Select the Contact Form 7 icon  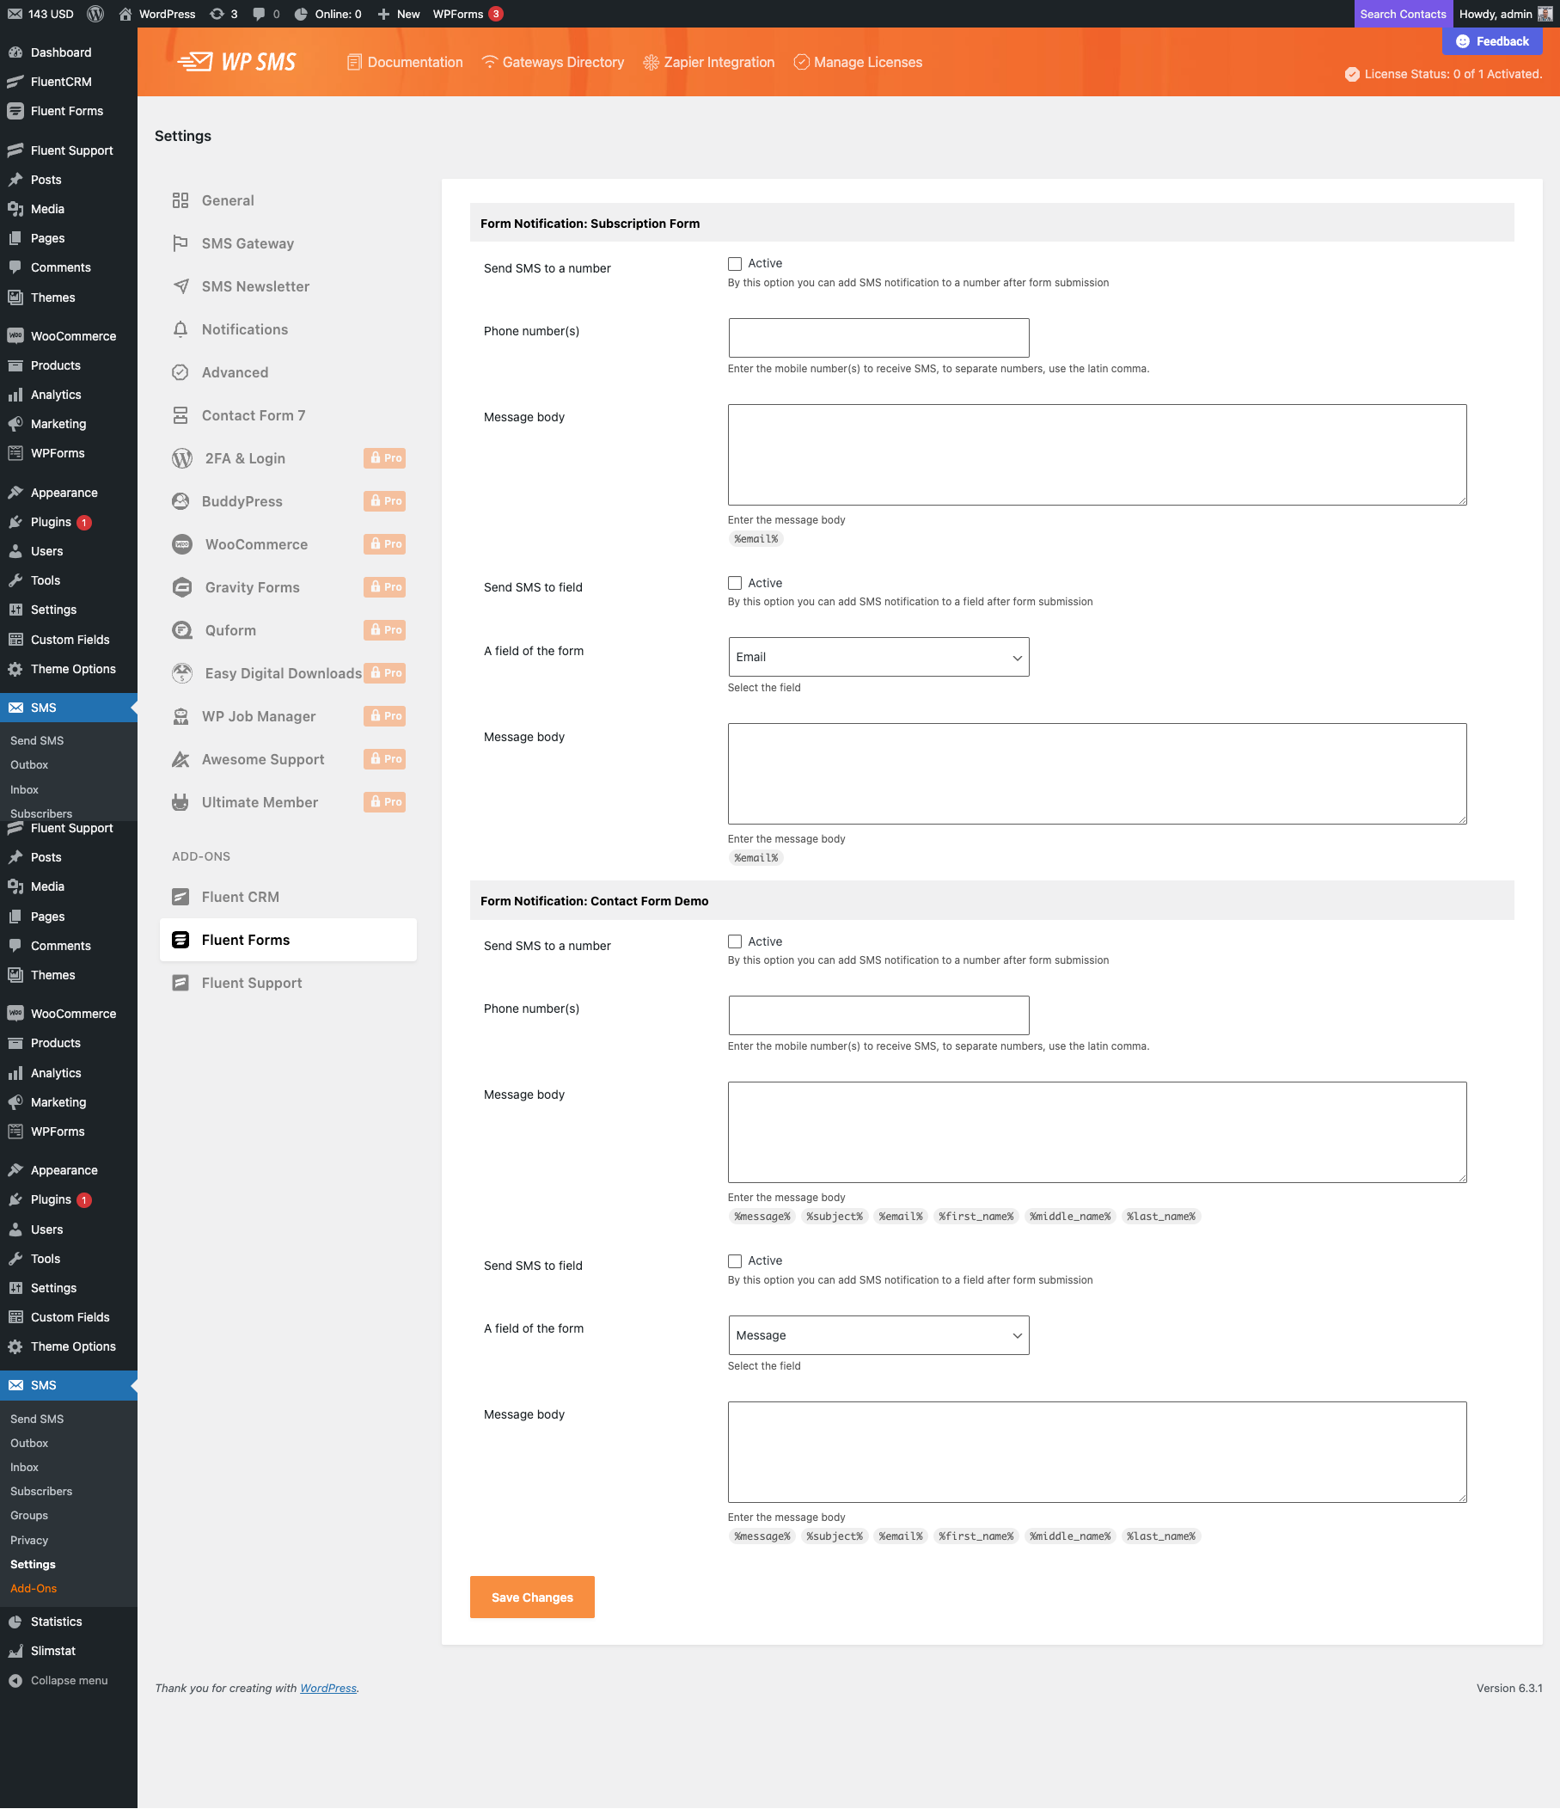tap(180, 415)
